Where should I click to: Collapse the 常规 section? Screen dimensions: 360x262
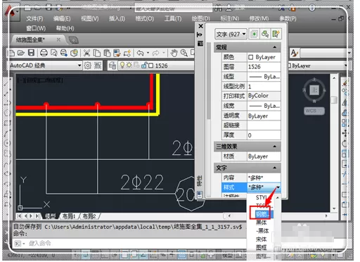click(x=274, y=47)
